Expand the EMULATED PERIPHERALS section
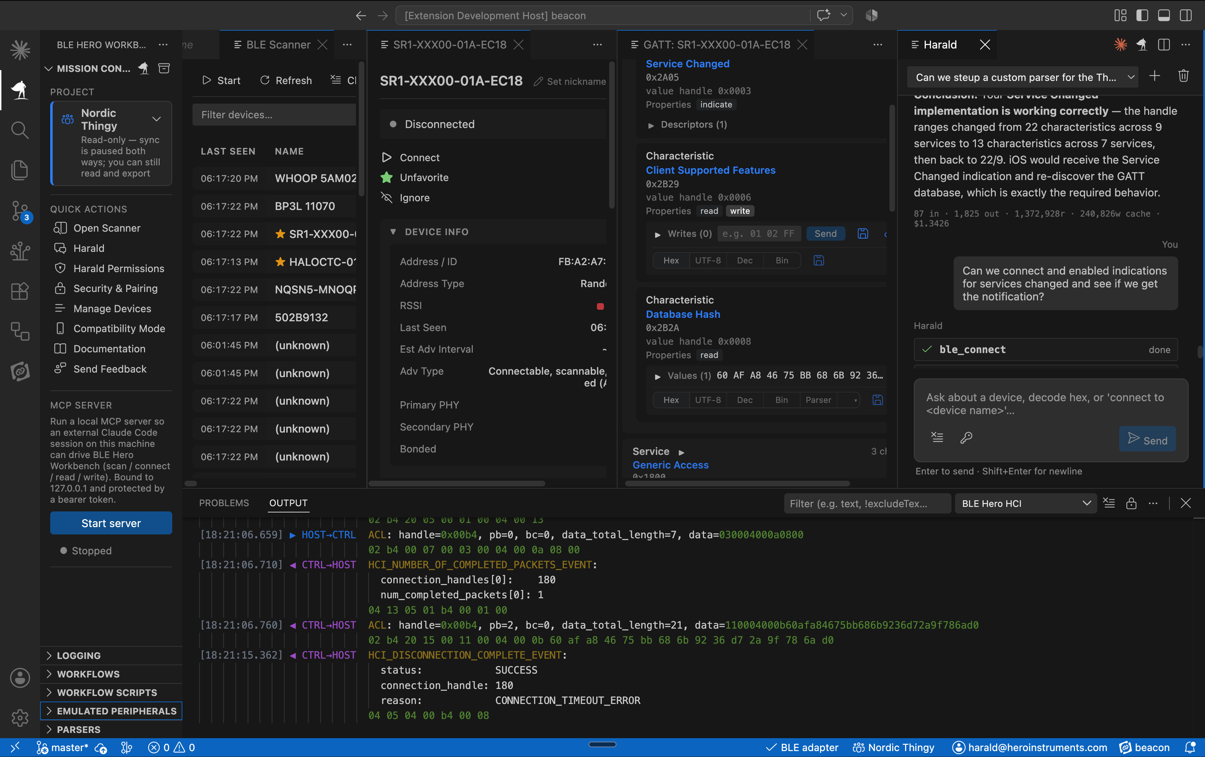The width and height of the screenshot is (1205, 757). (111, 711)
